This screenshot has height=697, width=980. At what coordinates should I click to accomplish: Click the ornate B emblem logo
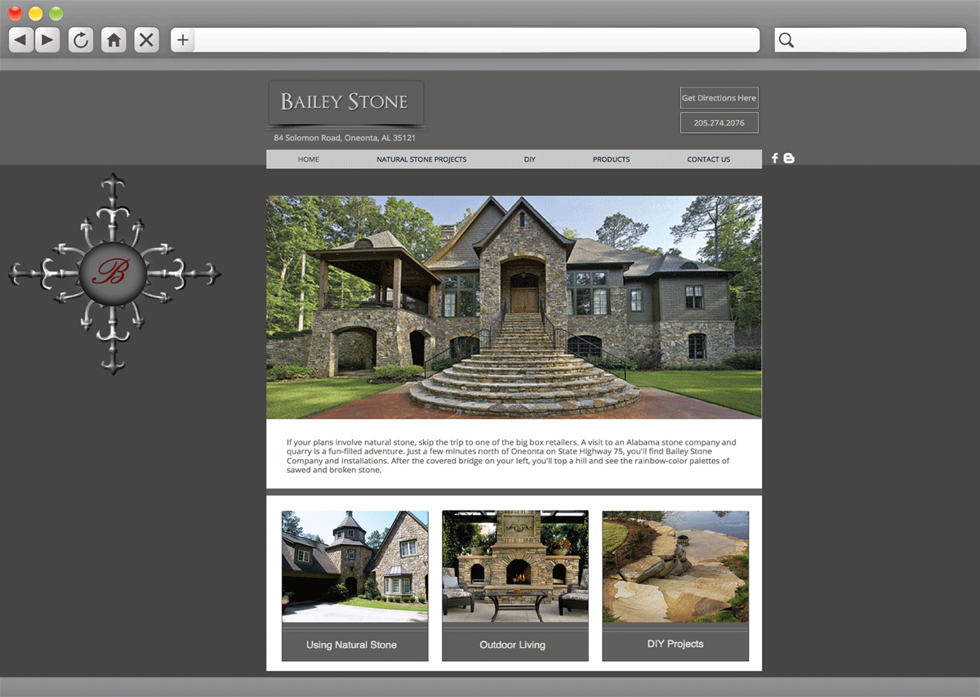pyautogui.click(x=114, y=274)
